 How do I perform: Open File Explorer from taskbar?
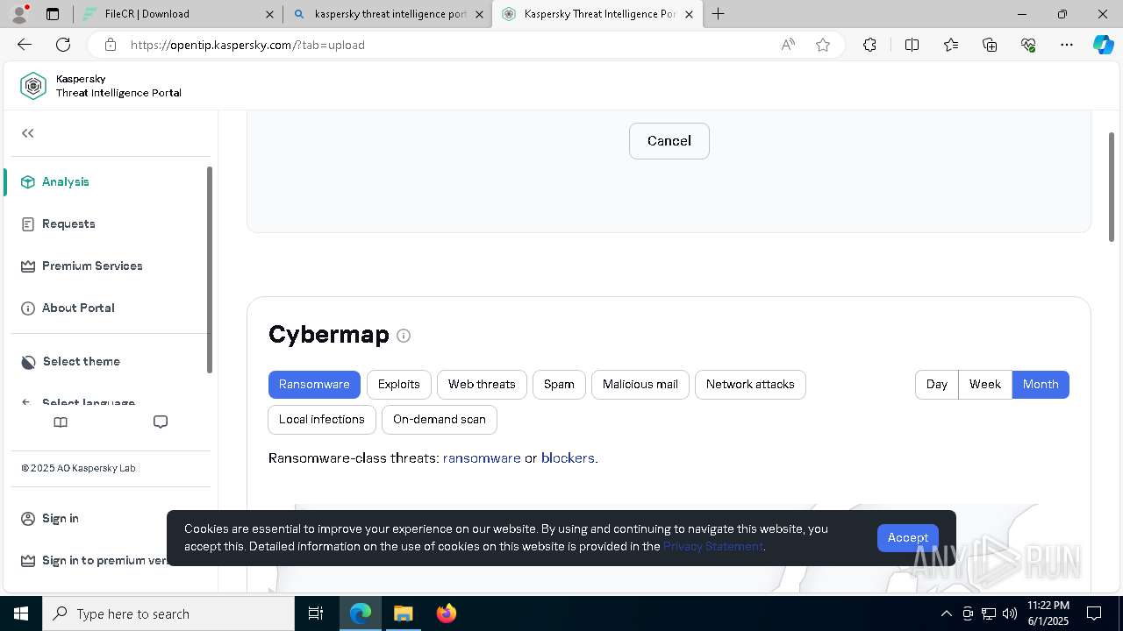(x=403, y=613)
